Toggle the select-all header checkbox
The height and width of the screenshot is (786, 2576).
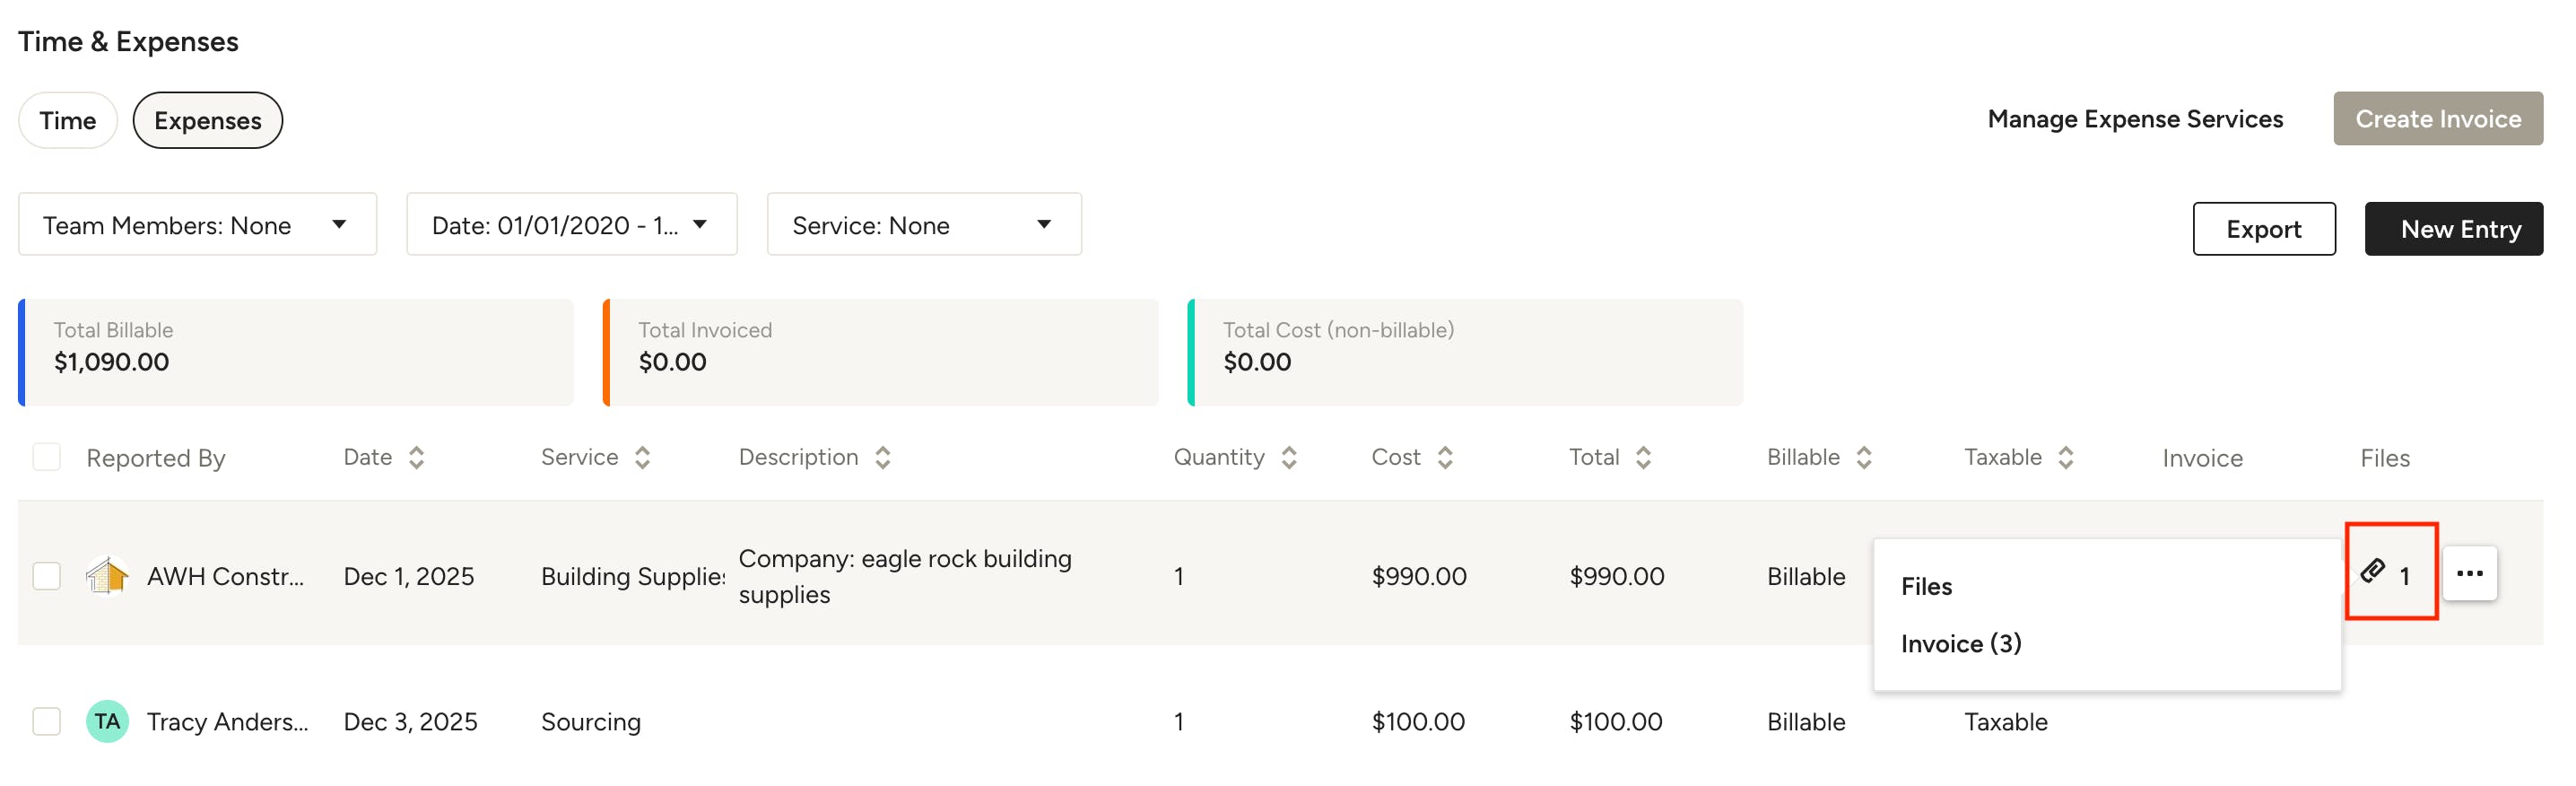(47, 458)
